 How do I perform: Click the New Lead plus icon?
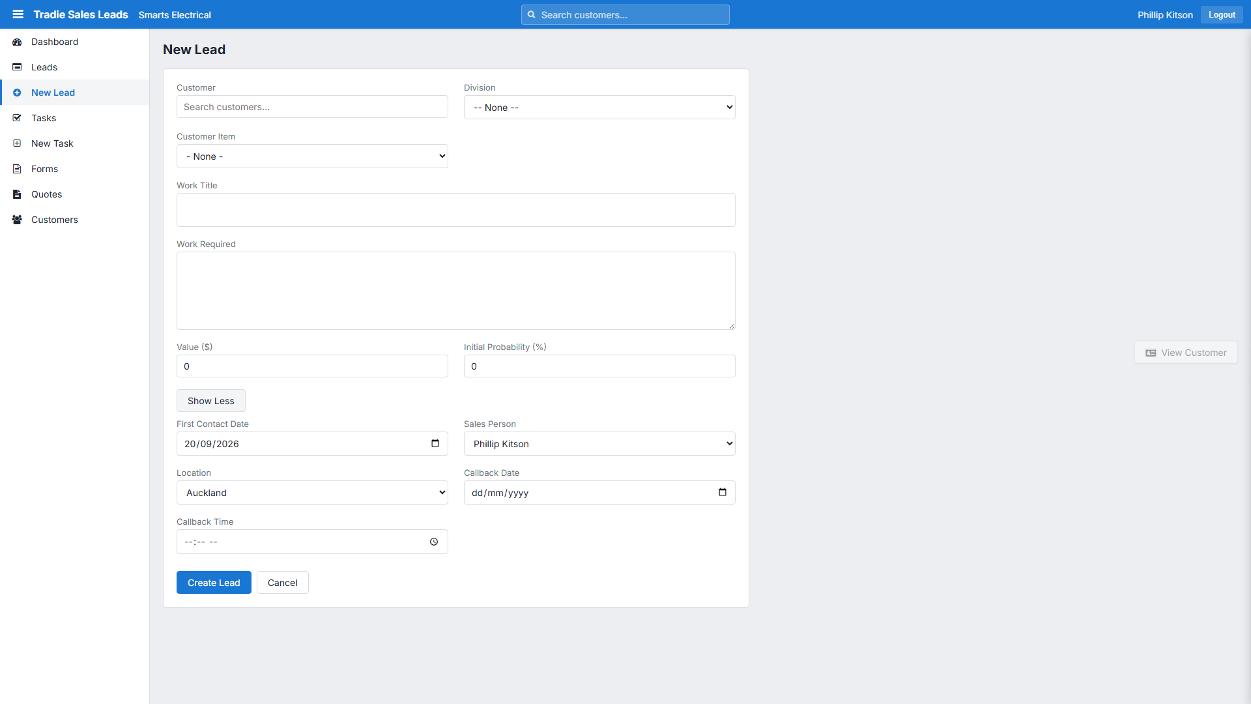coord(17,93)
